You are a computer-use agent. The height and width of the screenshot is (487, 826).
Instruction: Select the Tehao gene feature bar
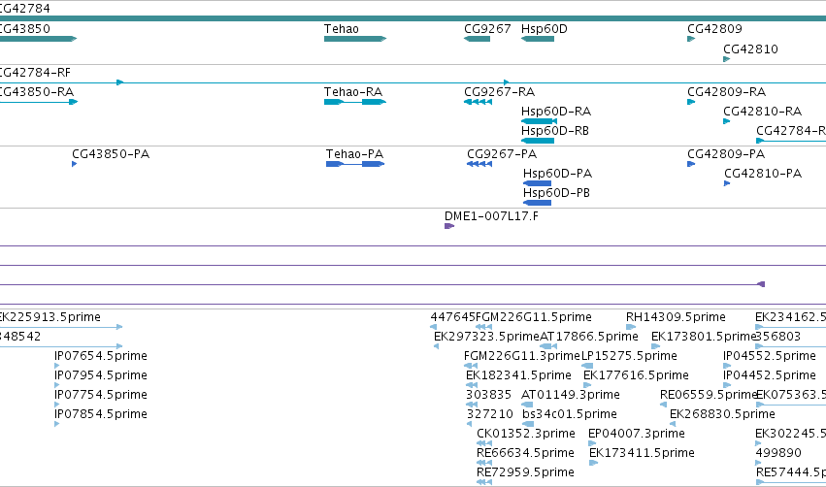pyautogui.click(x=355, y=39)
